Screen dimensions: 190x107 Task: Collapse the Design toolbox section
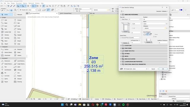(1, 18)
